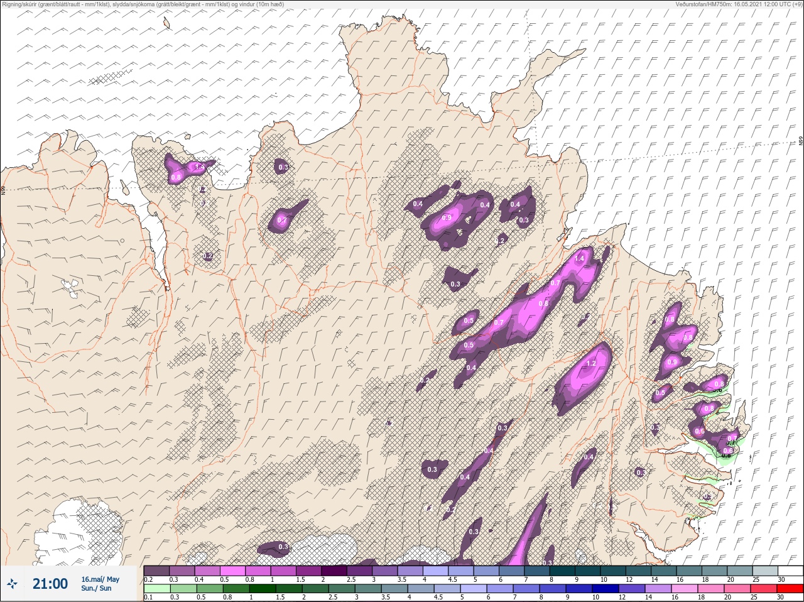Pick the light lavender 4 swatch in upper legend
The width and height of the screenshot is (804, 602).
pyautogui.click(x=436, y=571)
